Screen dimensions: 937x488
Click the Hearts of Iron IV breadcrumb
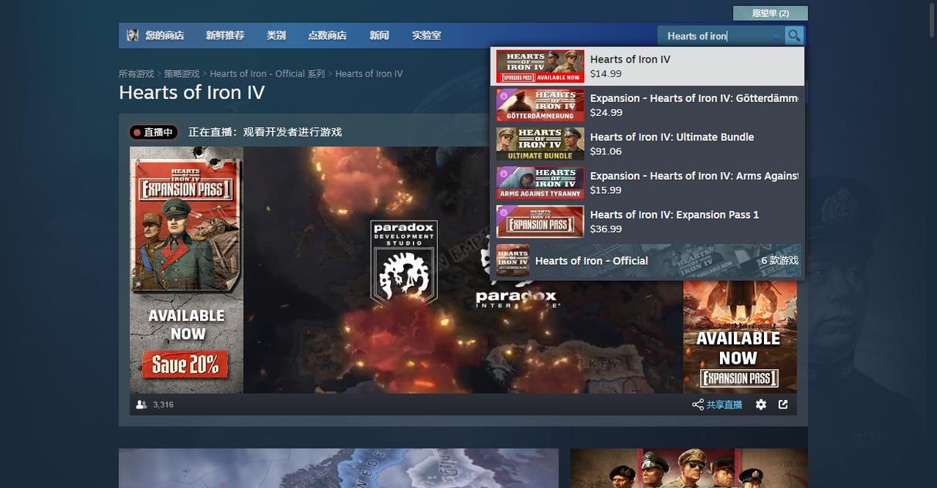(368, 74)
